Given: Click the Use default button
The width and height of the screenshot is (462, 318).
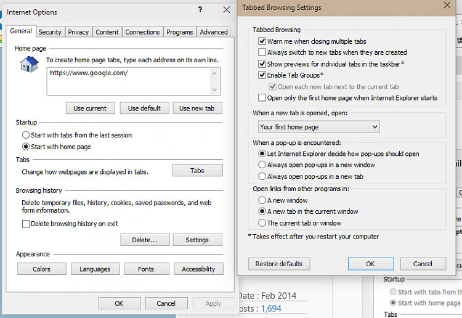Looking at the screenshot, I should coord(144,108).
